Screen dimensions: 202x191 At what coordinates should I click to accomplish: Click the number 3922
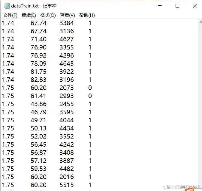coord(67,72)
